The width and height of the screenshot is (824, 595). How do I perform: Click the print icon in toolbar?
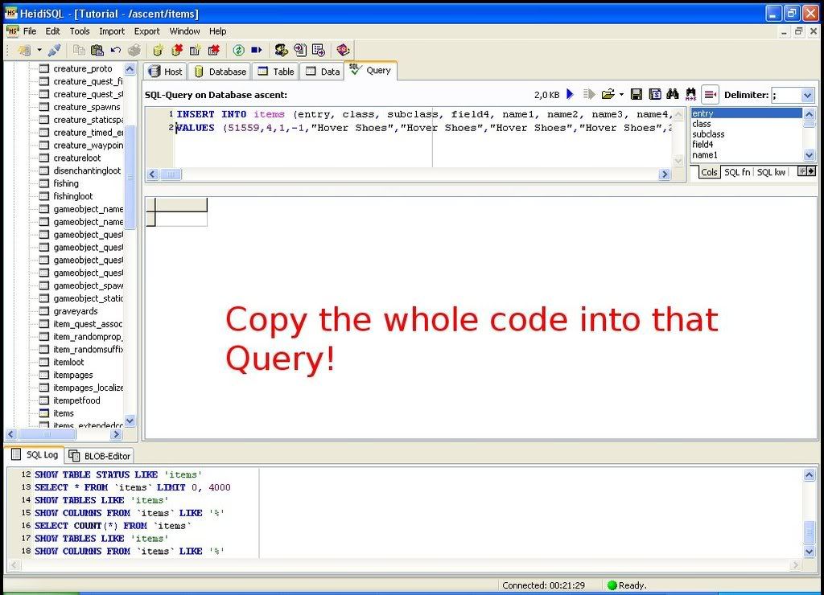pos(134,51)
